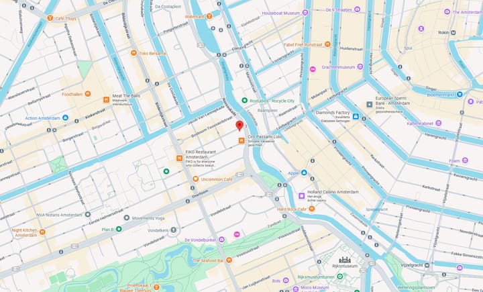Select the Action Amsterdam store icon

65,117
